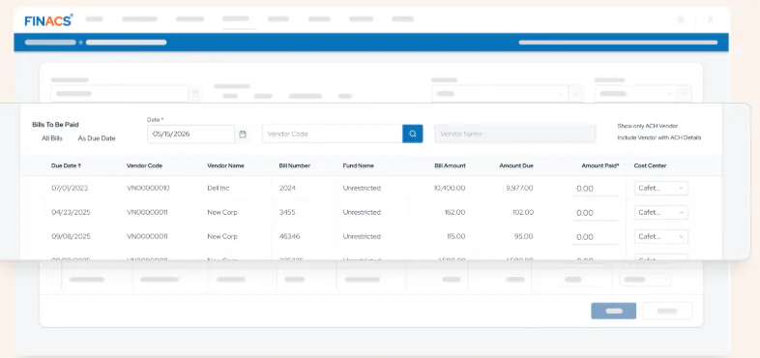
Task: Open Cost Center dropdown for Dell Inc row
Action: click(661, 189)
